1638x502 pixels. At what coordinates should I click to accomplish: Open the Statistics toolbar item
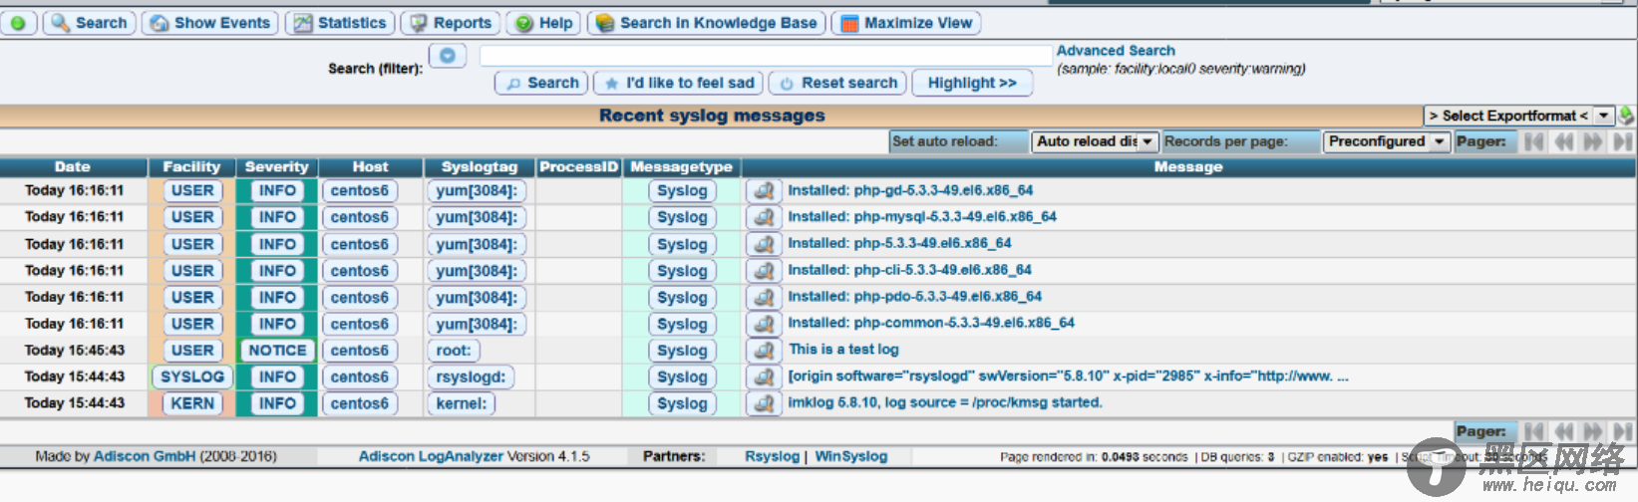(x=340, y=23)
